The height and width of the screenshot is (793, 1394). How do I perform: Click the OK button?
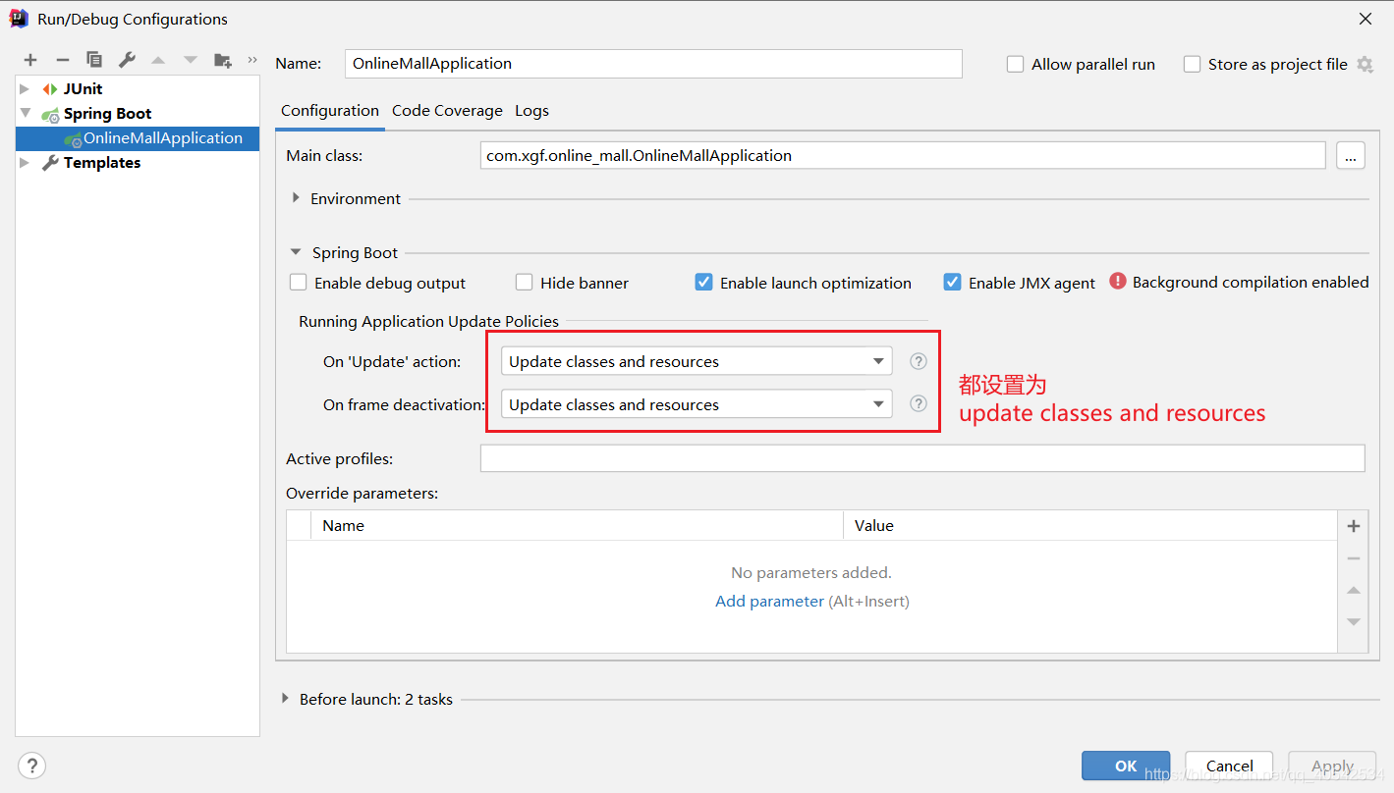pyautogui.click(x=1126, y=766)
